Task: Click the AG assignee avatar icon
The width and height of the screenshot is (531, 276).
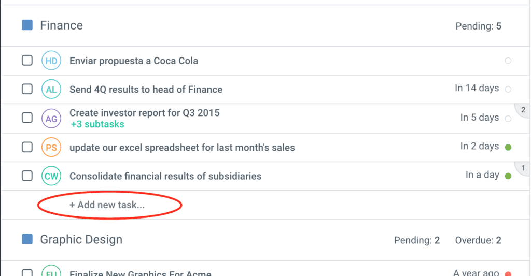Action: pyautogui.click(x=51, y=118)
